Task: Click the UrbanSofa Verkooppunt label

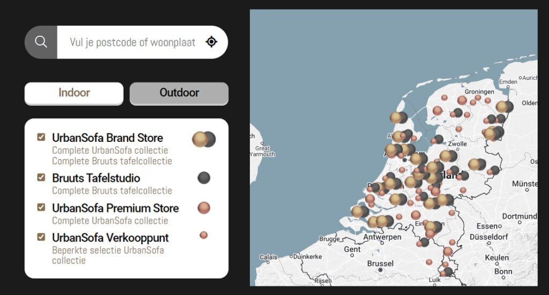Action: (x=110, y=238)
